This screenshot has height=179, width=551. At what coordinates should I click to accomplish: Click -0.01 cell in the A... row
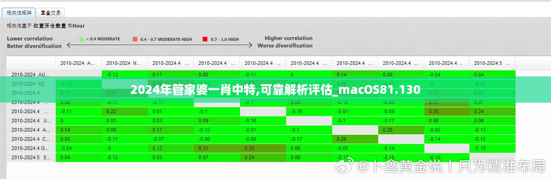[x=263, y=129]
